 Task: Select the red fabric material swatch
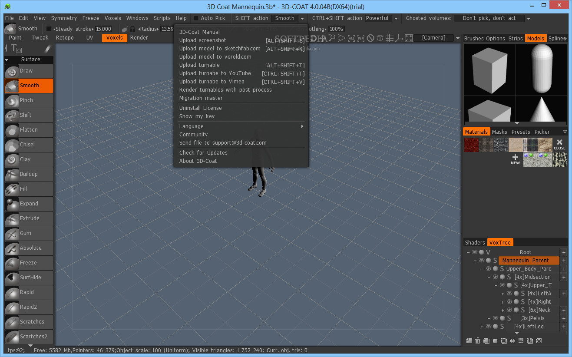[x=471, y=145]
